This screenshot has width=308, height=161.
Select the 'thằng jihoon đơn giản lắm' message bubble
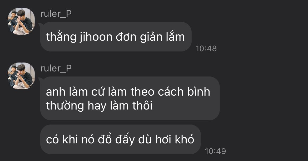click(x=116, y=37)
